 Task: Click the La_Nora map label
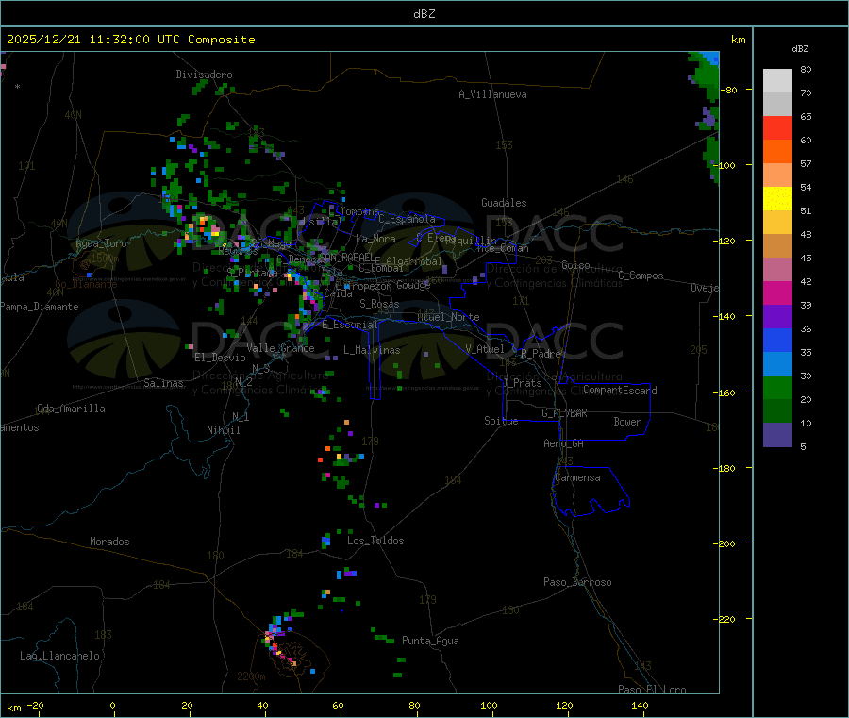(375, 239)
